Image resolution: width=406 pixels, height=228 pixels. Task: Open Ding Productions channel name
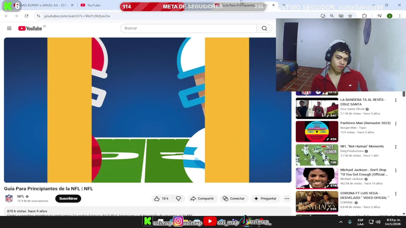point(352,151)
